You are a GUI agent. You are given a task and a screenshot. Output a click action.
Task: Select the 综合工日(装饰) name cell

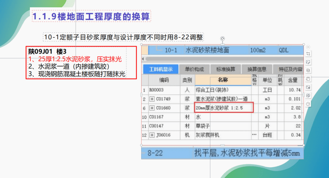pos(223,90)
